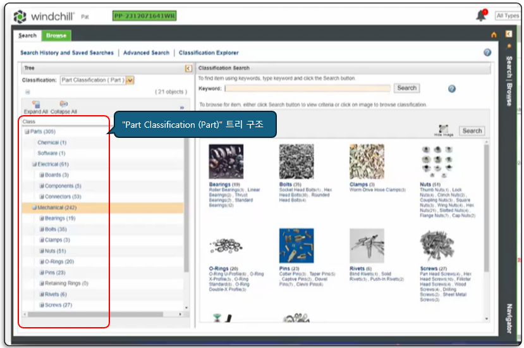Screen dimensions: 524x348
Task: Open the Pins category image
Action: coord(296,245)
